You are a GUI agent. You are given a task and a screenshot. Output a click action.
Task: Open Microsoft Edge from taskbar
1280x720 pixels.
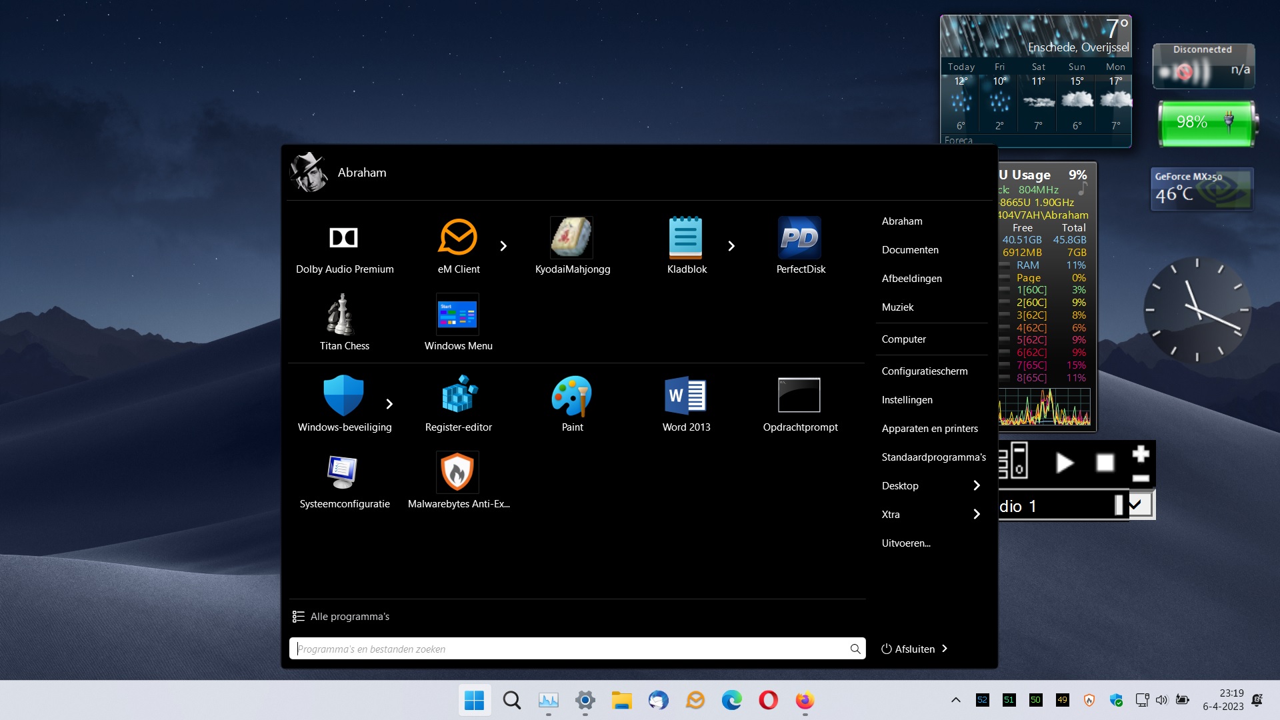731,700
